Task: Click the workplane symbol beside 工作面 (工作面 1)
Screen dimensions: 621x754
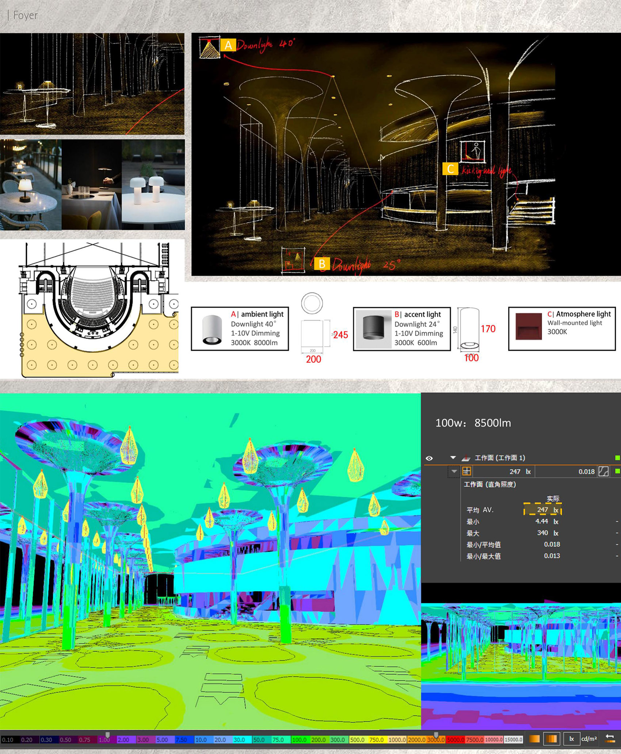Action: coord(467,458)
